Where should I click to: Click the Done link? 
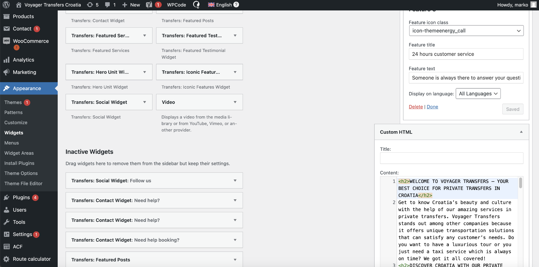(x=432, y=107)
